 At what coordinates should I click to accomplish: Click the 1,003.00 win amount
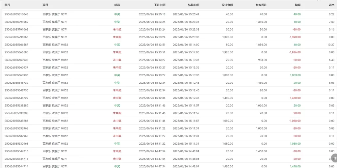(295, 75)
